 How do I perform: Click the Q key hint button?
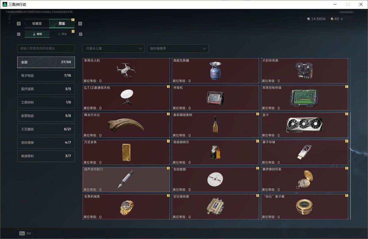pyautogui.click(x=19, y=24)
